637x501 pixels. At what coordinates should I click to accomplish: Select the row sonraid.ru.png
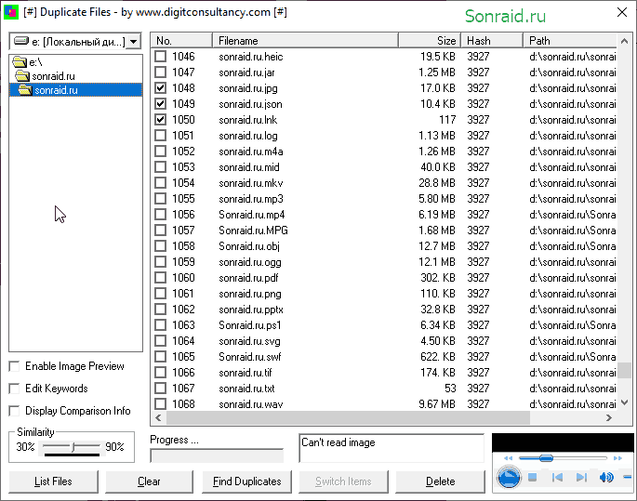(x=384, y=294)
